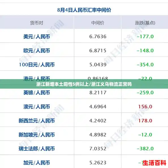The height and width of the screenshot is (168, 168).
Task: Click the rate value 4.6964
Action: pos(98,107)
